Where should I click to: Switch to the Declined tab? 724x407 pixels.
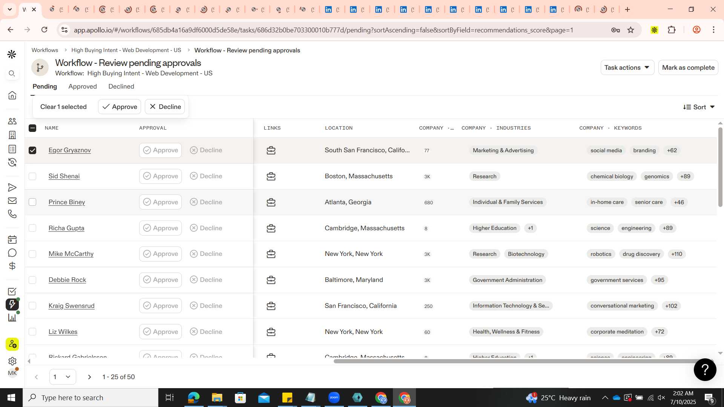(121, 86)
